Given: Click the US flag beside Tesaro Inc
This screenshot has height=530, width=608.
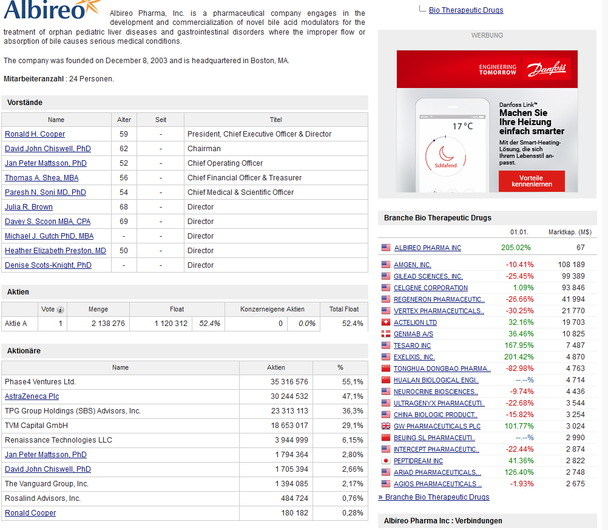Looking at the screenshot, I should (x=386, y=345).
